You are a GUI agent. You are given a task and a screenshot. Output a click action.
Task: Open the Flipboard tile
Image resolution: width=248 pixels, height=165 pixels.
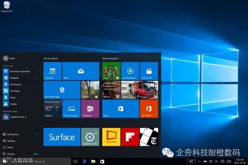tap(130, 137)
